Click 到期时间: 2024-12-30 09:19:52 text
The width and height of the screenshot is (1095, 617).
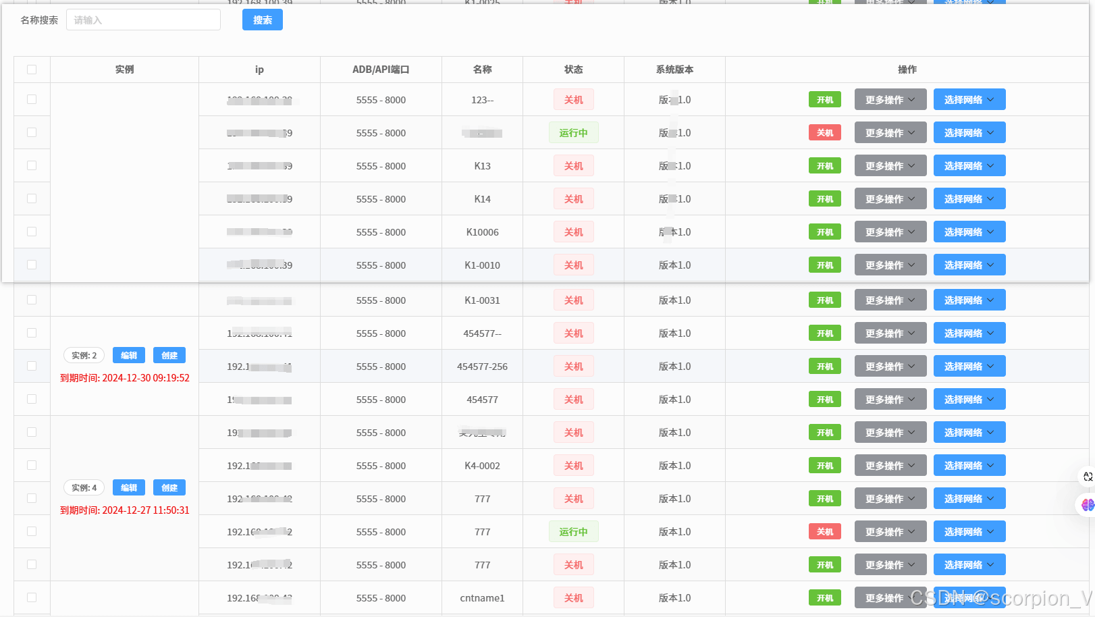coord(125,378)
